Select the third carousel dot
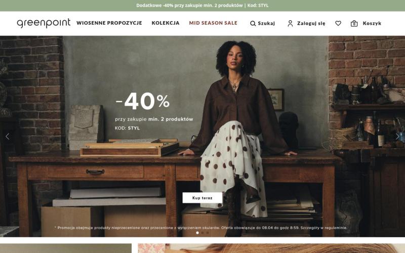405x253 pixels. 207,233
